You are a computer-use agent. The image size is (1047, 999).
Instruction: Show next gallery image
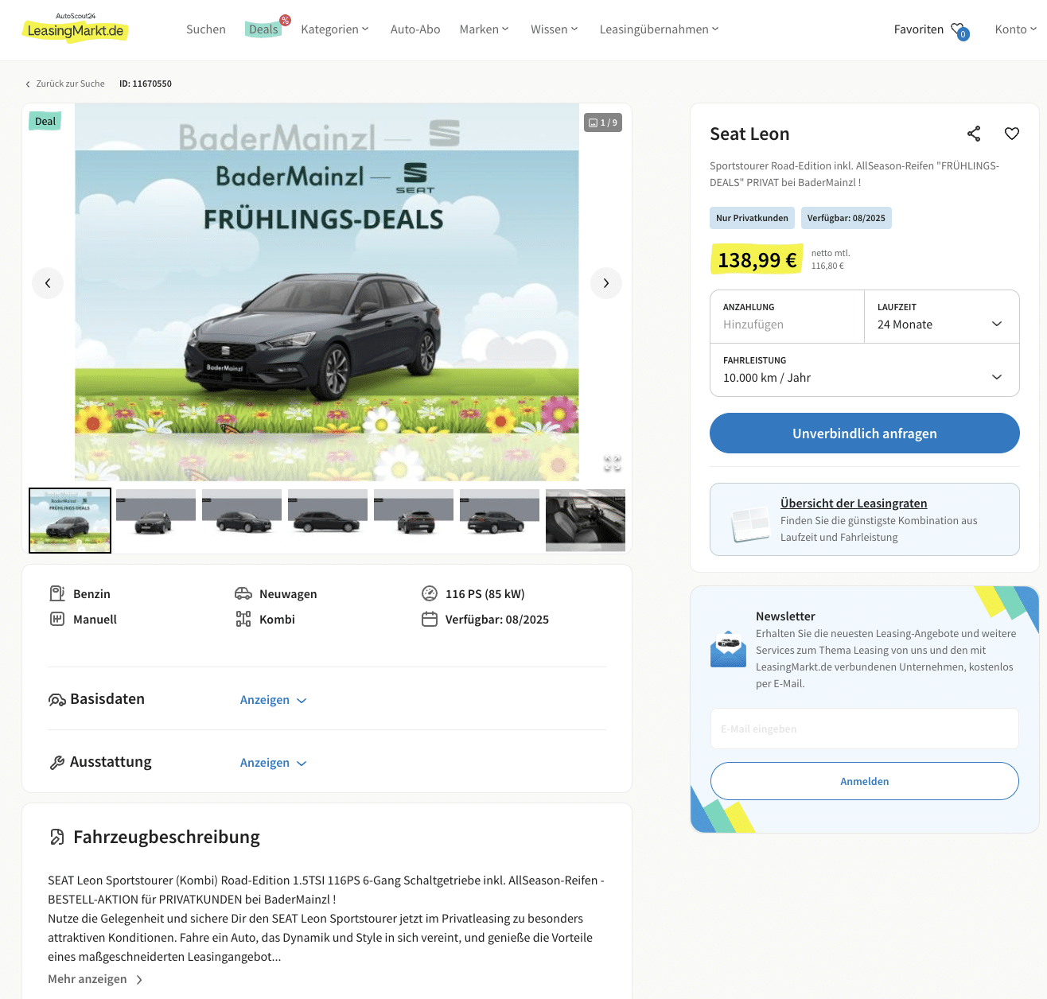point(606,283)
